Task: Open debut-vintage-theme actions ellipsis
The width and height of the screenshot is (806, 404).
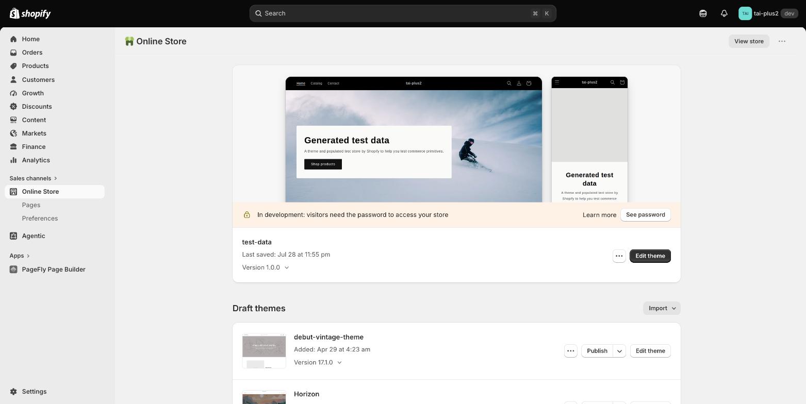Action: click(571, 351)
